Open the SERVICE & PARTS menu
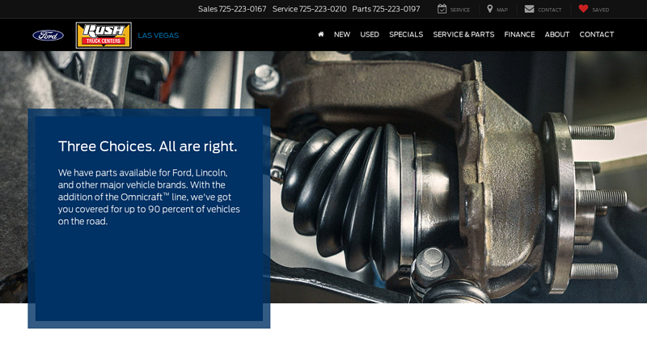The width and height of the screenshot is (647, 364). [x=463, y=35]
